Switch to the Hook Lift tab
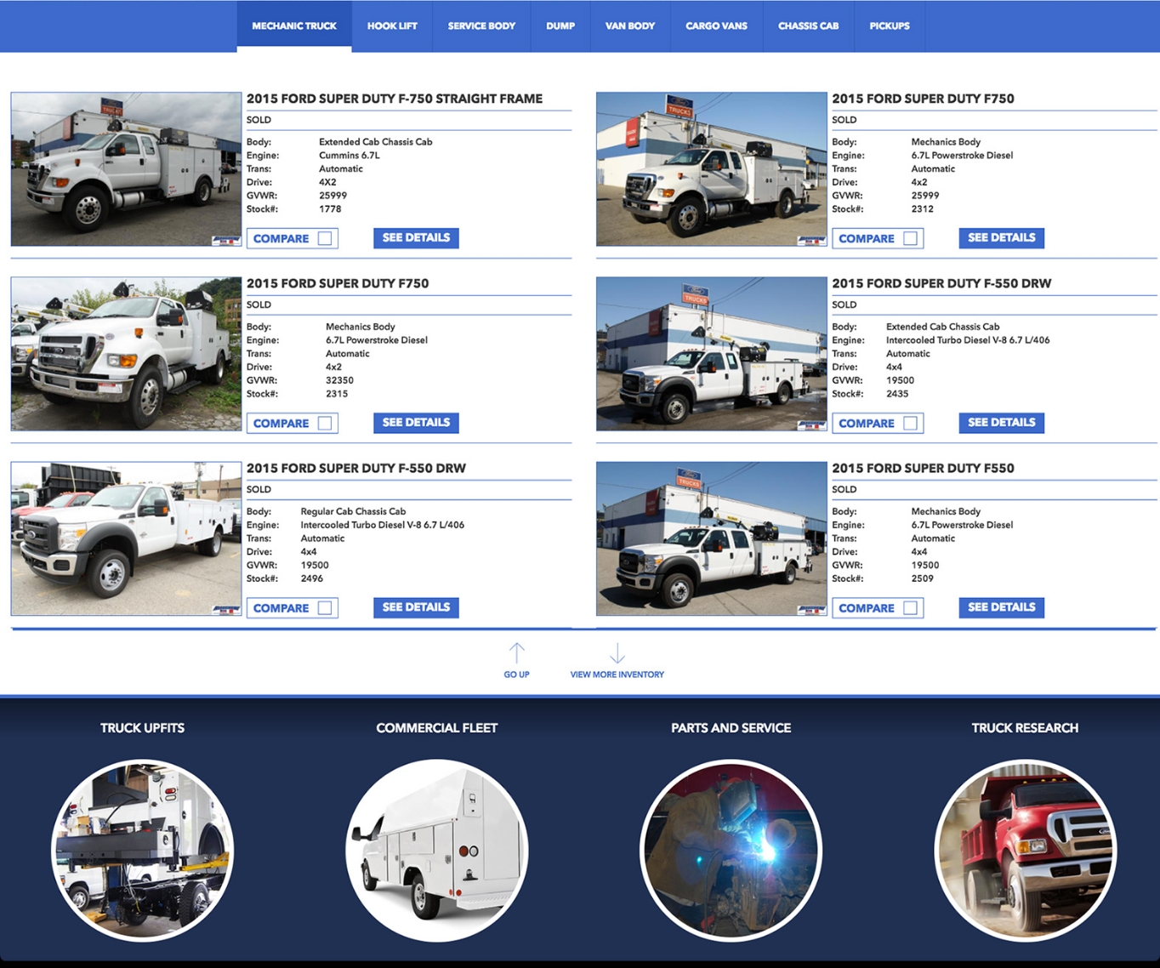This screenshot has height=968, width=1160. point(392,26)
